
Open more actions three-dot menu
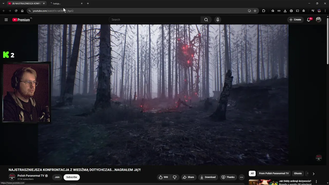pyautogui.click(x=241, y=177)
